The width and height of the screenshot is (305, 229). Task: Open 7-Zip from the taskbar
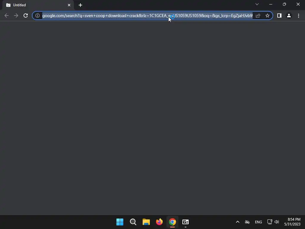coord(186,222)
